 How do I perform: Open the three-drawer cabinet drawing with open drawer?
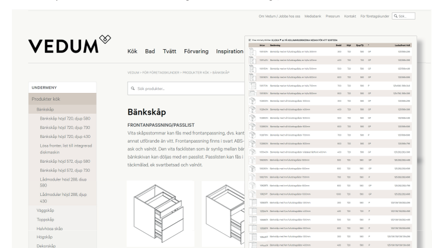[x=161, y=214]
